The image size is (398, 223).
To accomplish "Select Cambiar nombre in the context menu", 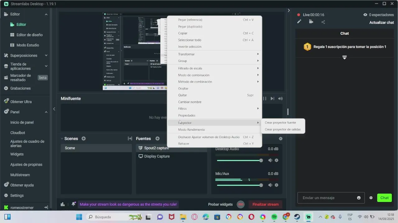I will coord(215,102).
